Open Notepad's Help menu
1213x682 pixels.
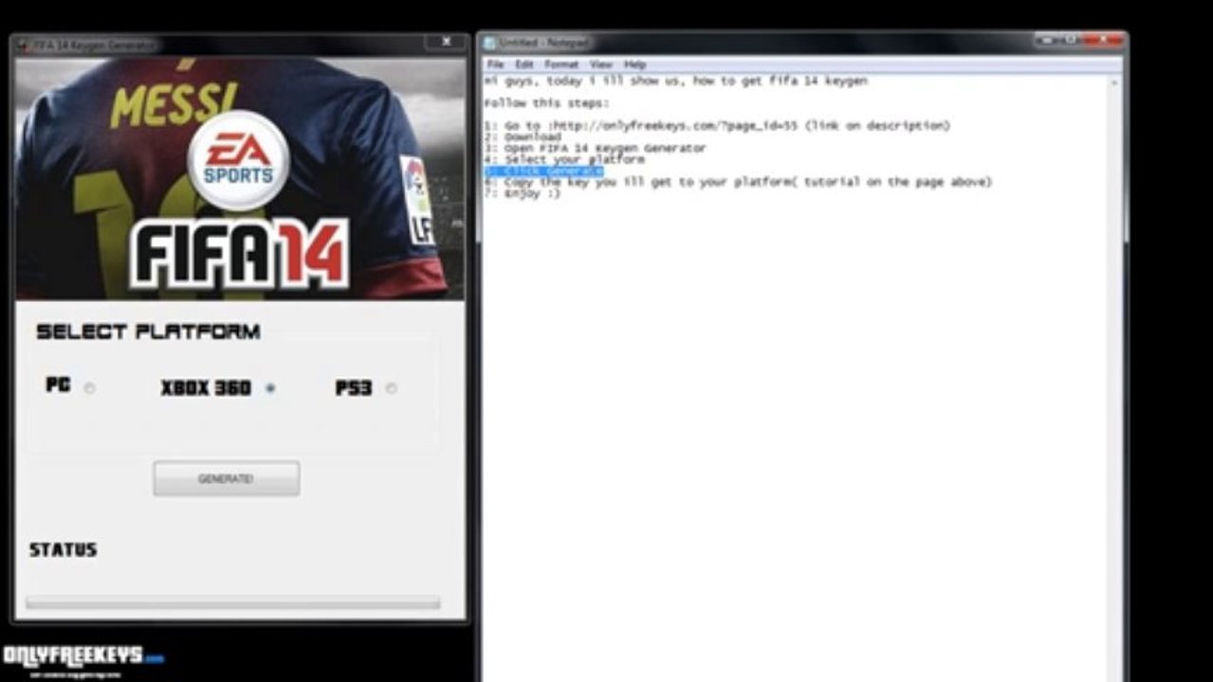[x=634, y=64]
